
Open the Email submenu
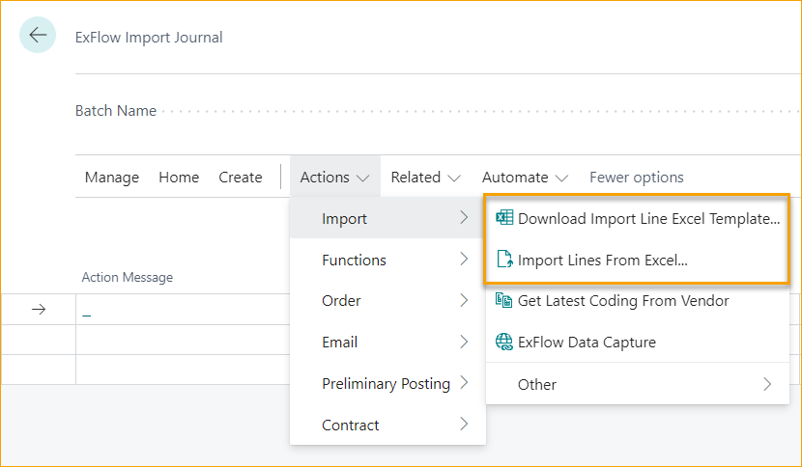[x=387, y=342]
